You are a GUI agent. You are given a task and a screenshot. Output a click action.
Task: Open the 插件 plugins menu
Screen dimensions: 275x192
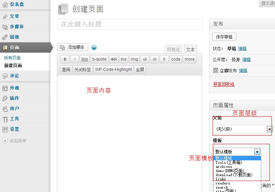(x=14, y=98)
